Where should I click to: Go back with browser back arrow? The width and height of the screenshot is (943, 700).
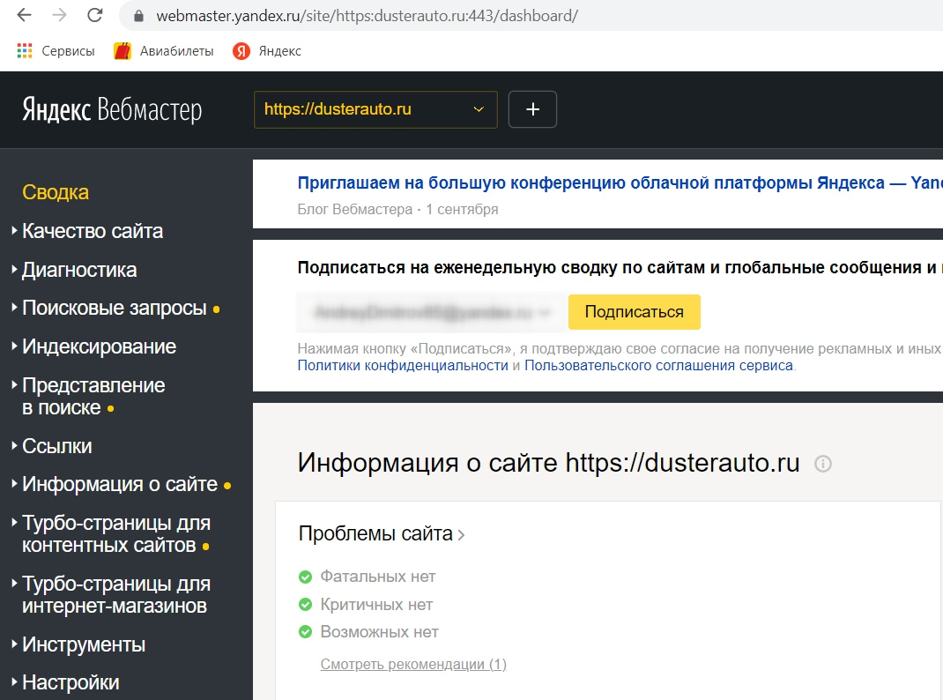[25, 16]
